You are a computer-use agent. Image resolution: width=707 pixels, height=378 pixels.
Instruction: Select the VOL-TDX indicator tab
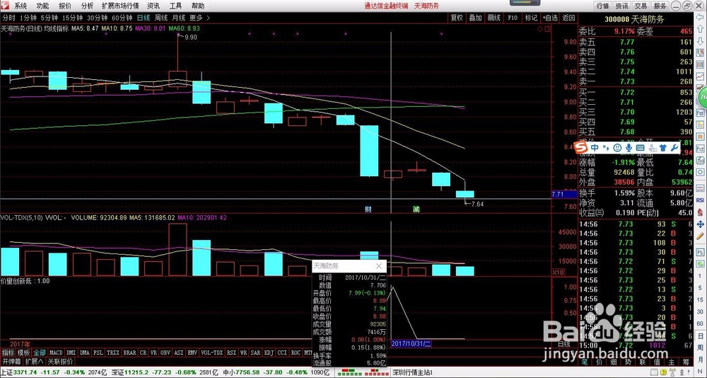(211, 353)
